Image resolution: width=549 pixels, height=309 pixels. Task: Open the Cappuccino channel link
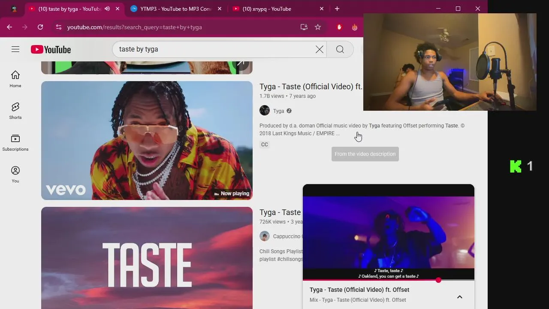(x=287, y=236)
